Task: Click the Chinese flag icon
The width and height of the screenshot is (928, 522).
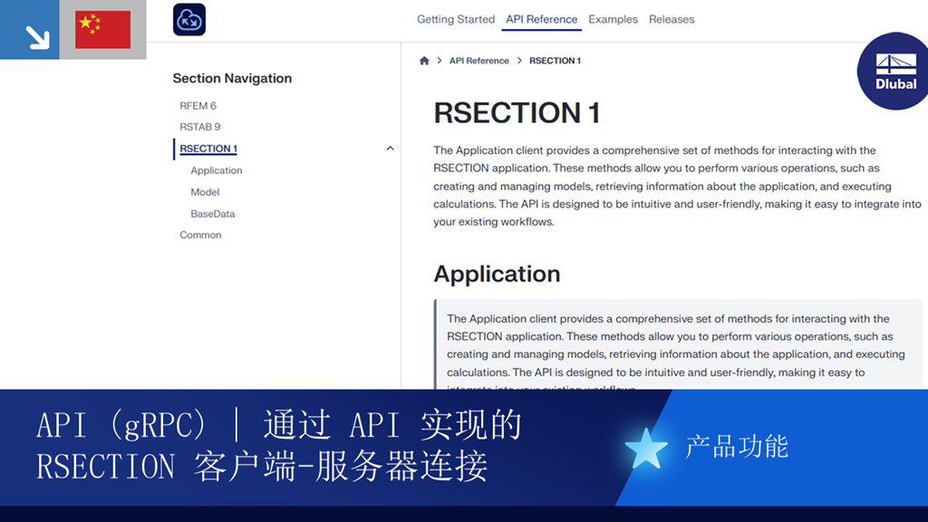Action: 103,30
